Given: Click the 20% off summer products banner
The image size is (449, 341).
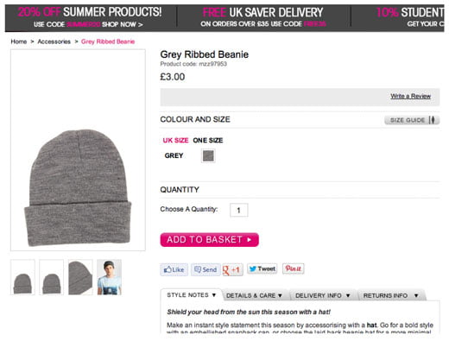Looking at the screenshot, I should tap(90, 18).
